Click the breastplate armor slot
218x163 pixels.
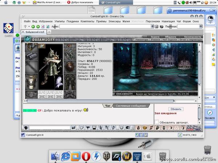coord(31,82)
